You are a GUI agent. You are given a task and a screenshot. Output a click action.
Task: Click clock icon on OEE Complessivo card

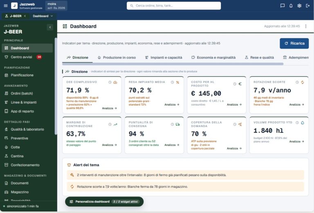(110, 82)
